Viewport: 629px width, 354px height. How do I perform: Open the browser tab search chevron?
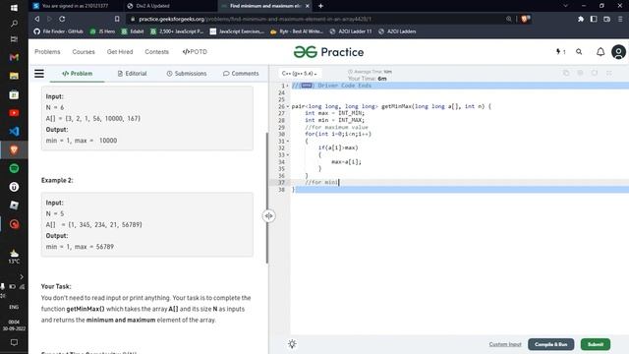point(566,6)
